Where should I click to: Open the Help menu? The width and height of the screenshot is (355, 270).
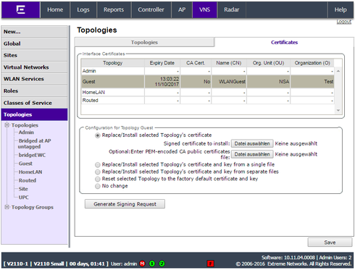(x=341, y=9)
